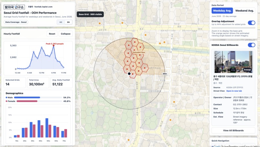260x147 pixels.
Task: Click the June 2026 · 22-day average text
Action: tap(224, 16)
